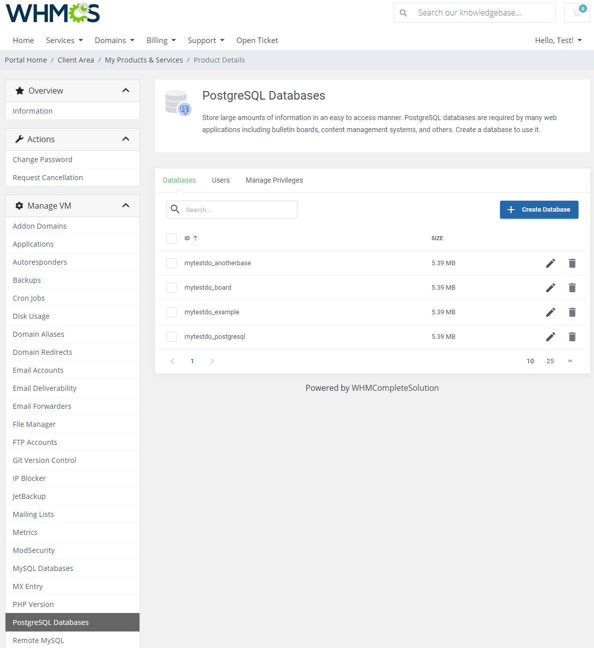Tick the checkbox next to mytestdo_postgresql
Image resolution: width=594 pixels, height=648 pixels.
click(171, 336)
